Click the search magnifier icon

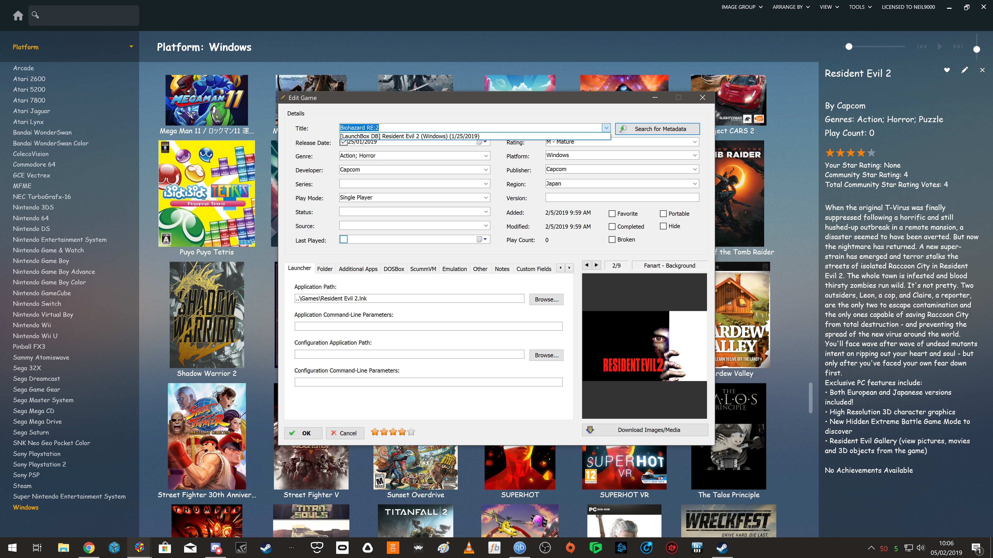35,15
